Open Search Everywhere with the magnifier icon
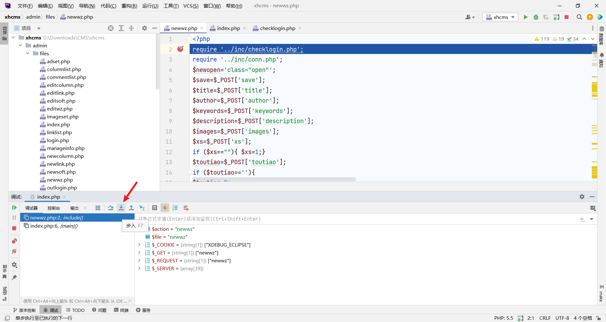Screen dimensions: 606x322 click(x=579, y=17)
